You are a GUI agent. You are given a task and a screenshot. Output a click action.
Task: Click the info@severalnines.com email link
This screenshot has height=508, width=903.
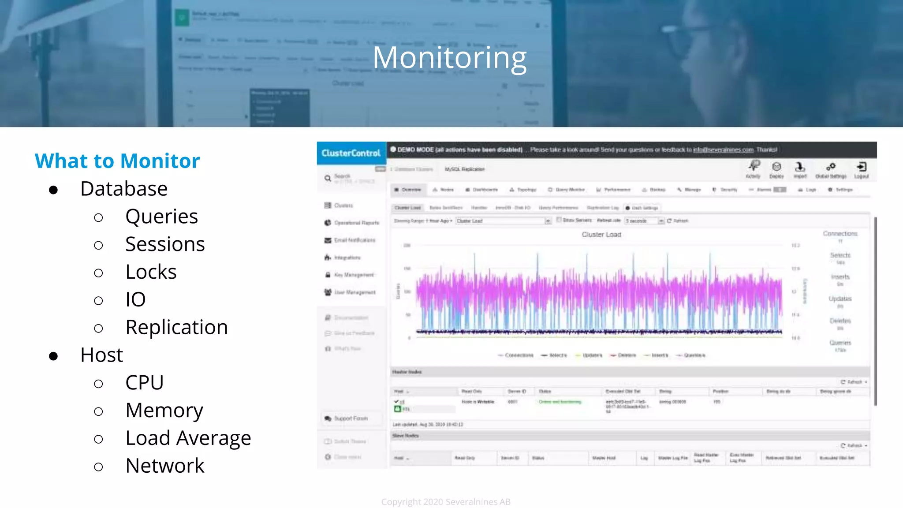[x=723, y=150]
